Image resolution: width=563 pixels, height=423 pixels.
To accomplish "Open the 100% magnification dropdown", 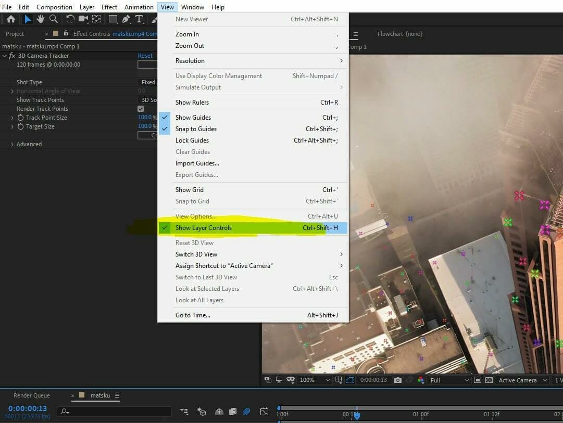I will [x=315, y=380].
